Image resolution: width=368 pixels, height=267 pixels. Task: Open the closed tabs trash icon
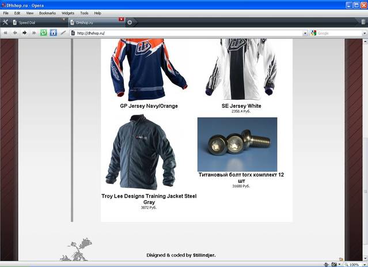click(363, 22)
